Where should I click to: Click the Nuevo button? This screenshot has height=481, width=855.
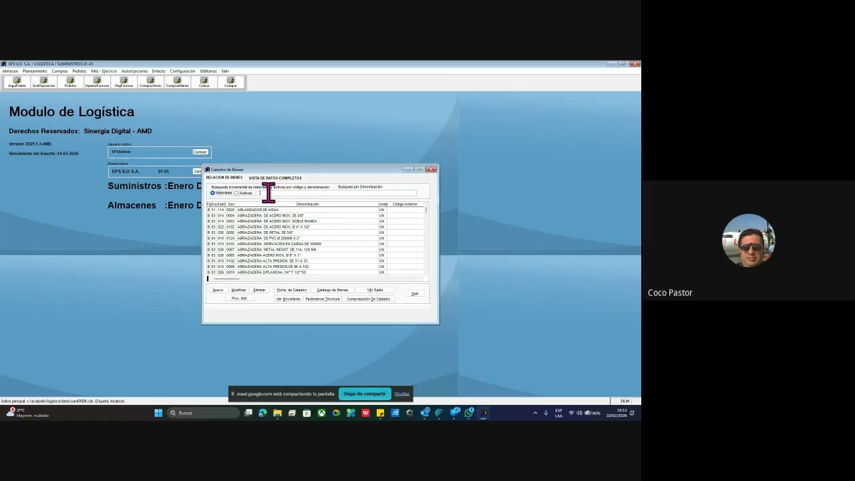click(x=218, y=290)
